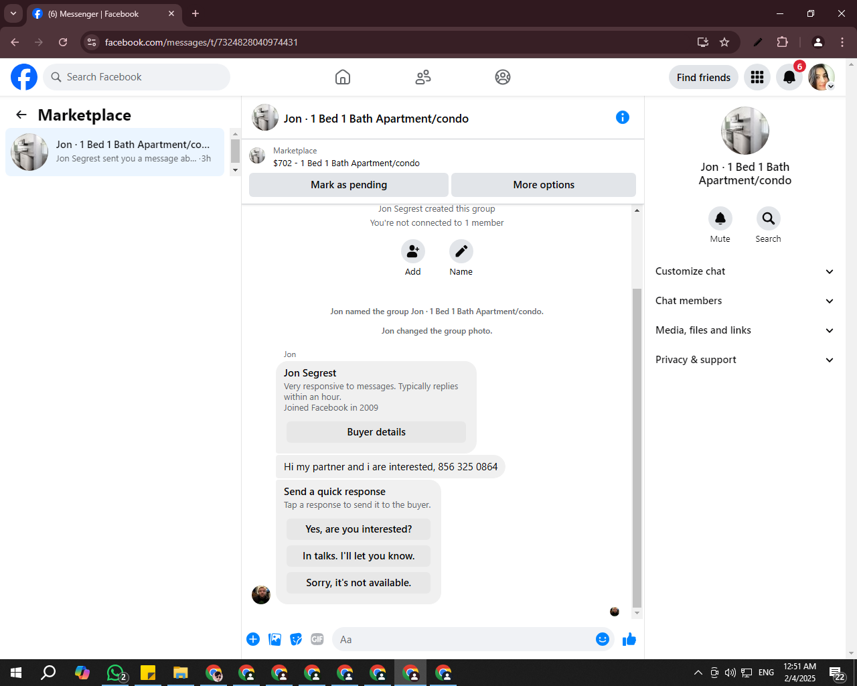
Task: Click the Facebook logo
Action: click(x=24, y=77)
